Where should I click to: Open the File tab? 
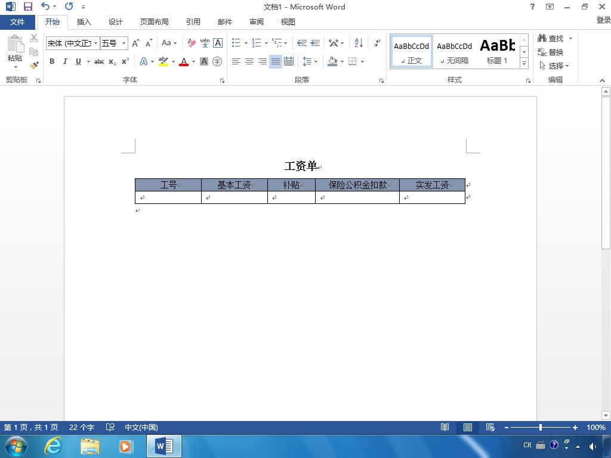click(x=17, y=22)
